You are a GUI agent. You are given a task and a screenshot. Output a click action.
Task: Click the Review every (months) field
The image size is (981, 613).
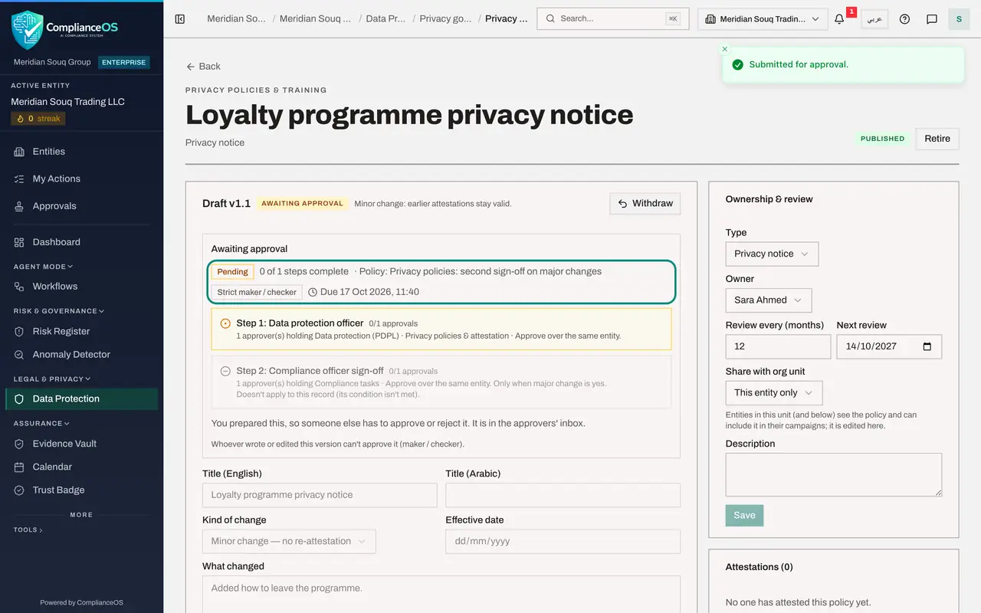pos(778,346)
